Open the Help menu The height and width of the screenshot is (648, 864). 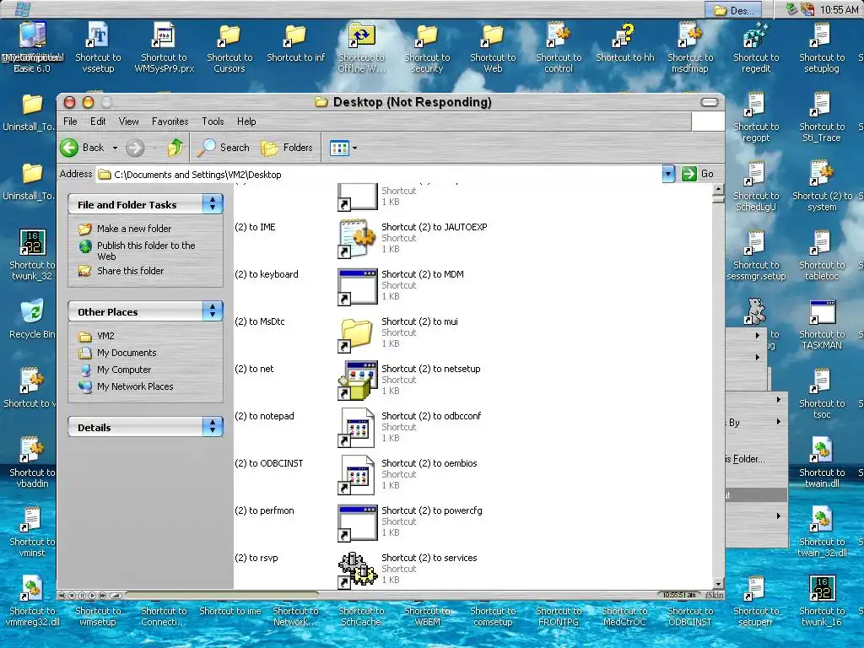(x=246, y=121)
